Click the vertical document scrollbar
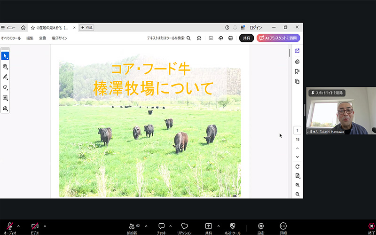 click(x=290, y=53)
